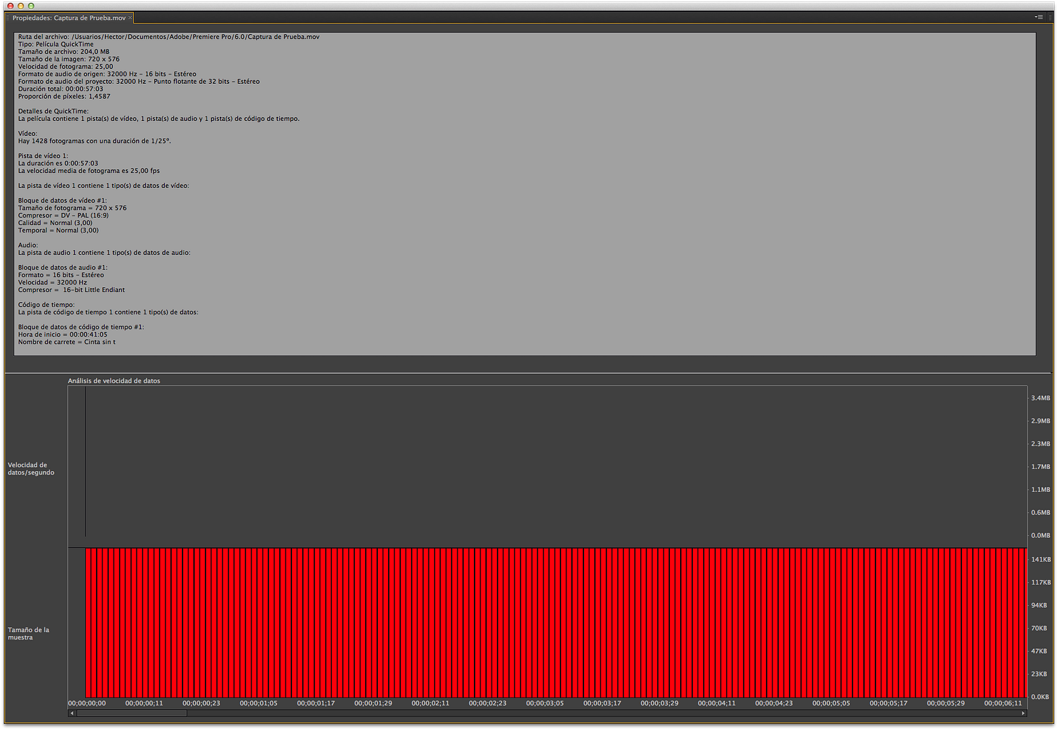Click 'Formato de audio de origen' line
This screenshot has height=730, width=1058.
(x=107, y=74)
